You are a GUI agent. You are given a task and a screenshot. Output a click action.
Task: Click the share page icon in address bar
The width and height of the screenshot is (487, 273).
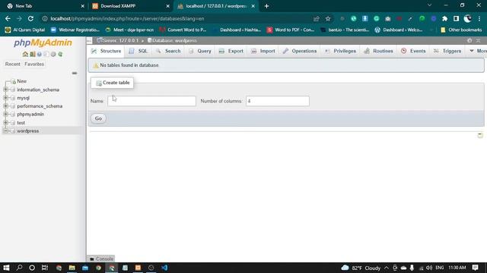coord(317,18)
